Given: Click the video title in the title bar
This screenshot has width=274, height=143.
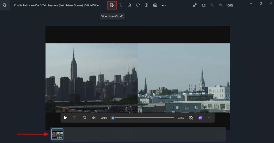Looking at the screenshot, I should (x=57, y=5).
